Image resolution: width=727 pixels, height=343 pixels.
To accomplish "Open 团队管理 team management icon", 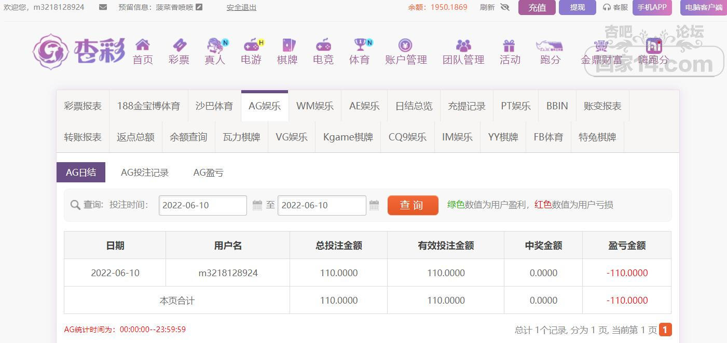I will pos(463,45).
